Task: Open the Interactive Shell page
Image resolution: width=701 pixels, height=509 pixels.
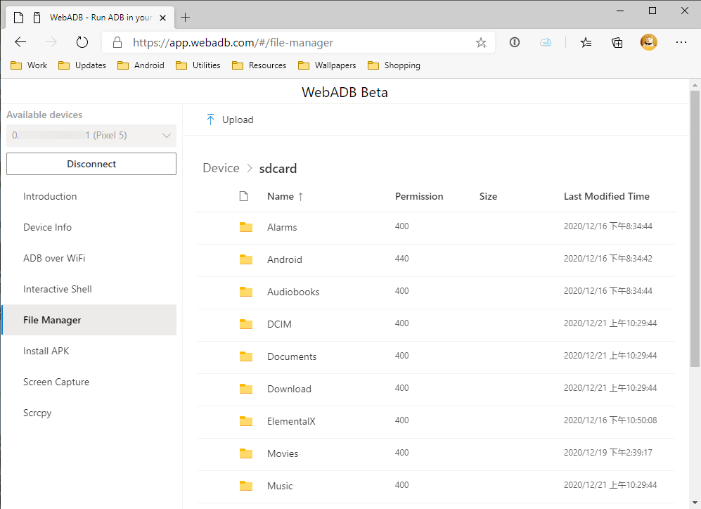Action: 58,289
